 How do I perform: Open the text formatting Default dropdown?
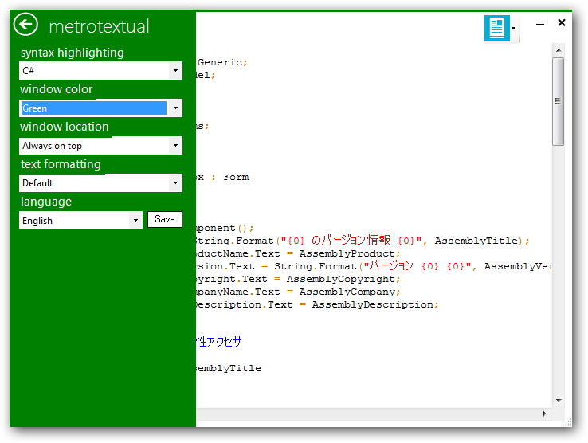[x=100, y=183]
